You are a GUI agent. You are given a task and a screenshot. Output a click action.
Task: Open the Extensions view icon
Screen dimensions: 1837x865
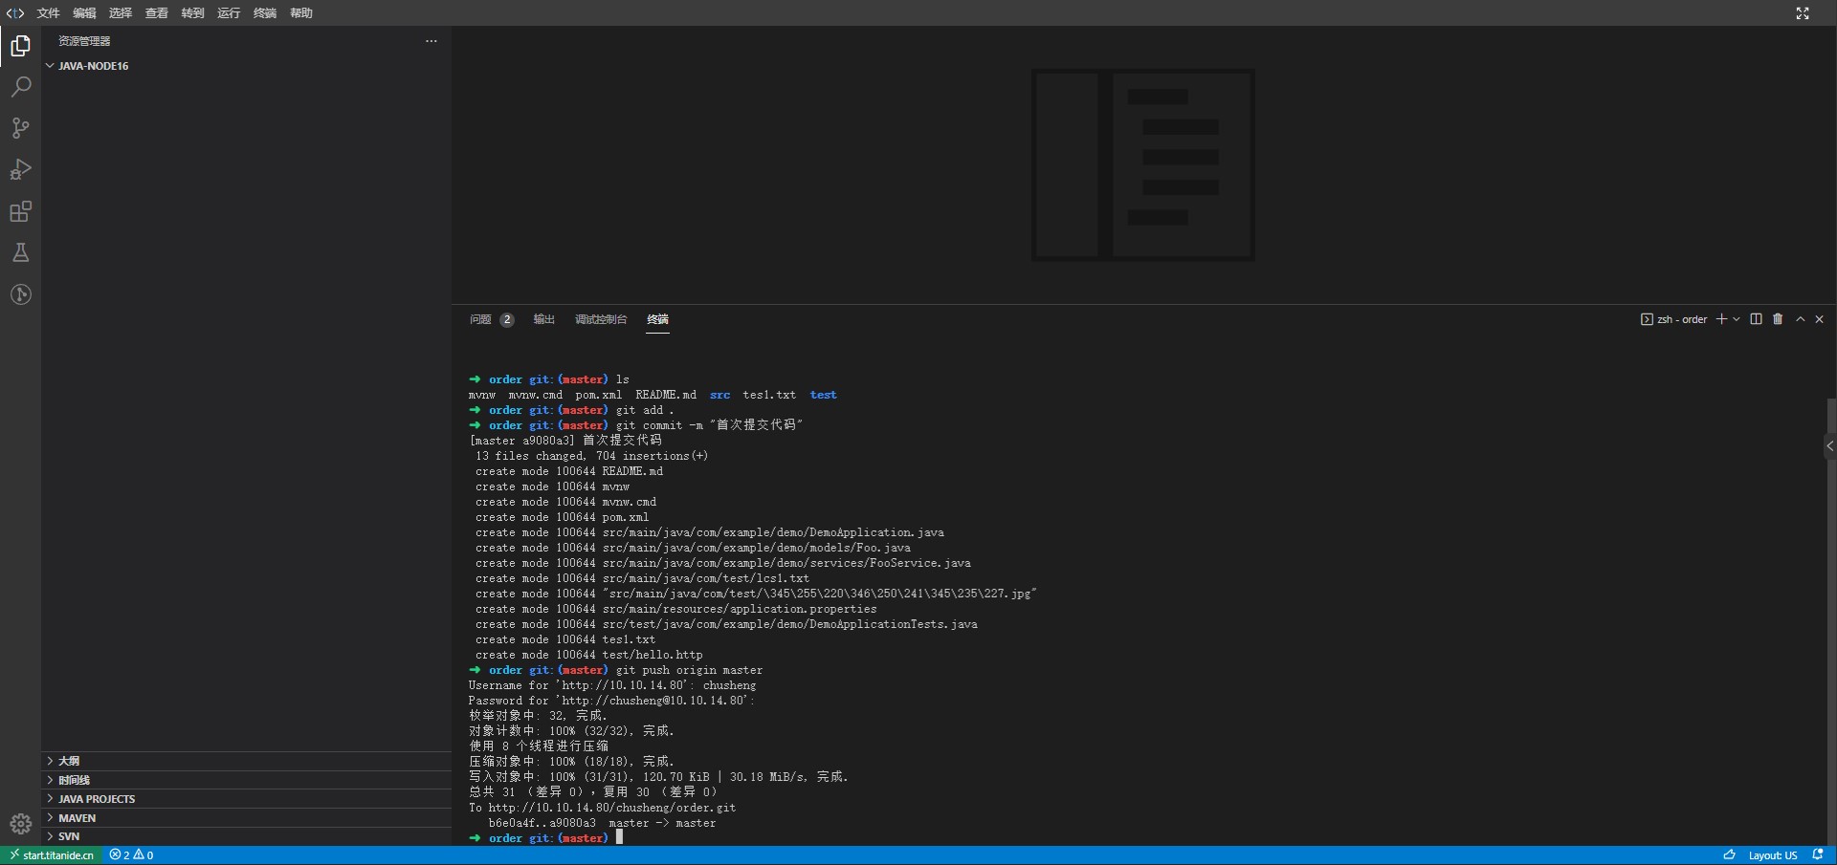coord(20,211)
